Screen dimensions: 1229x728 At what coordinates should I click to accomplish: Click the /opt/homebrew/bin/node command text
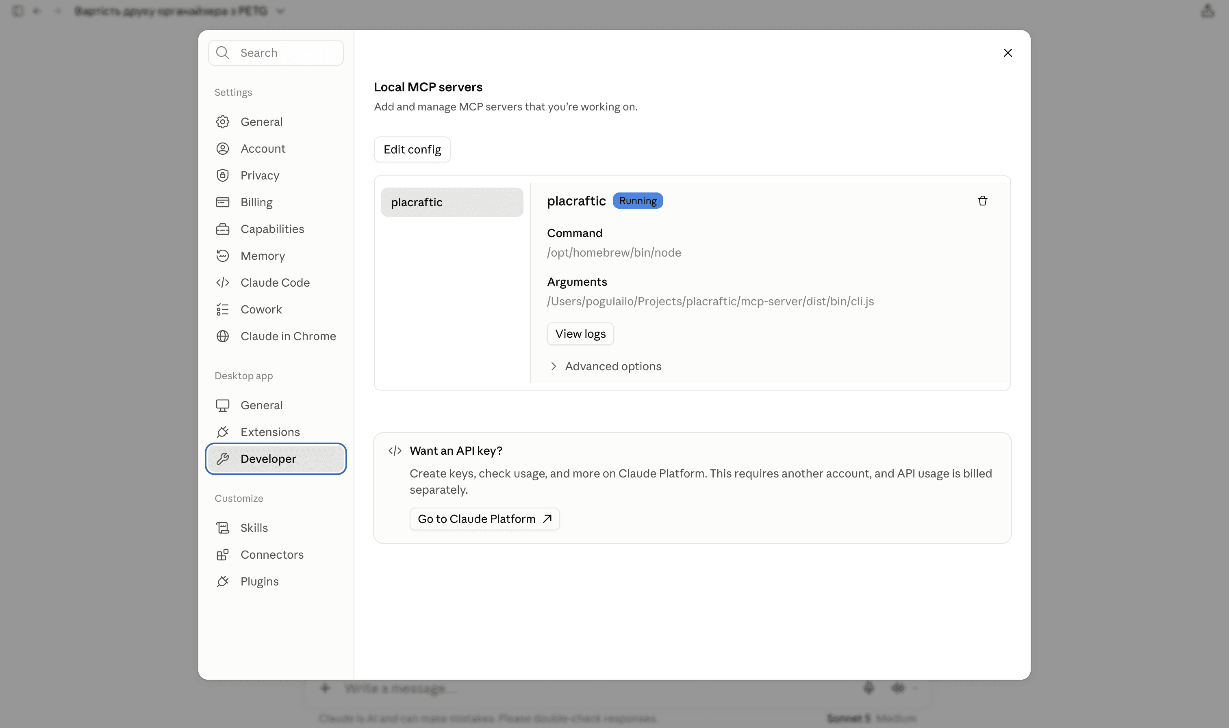[x=614, y=253]
